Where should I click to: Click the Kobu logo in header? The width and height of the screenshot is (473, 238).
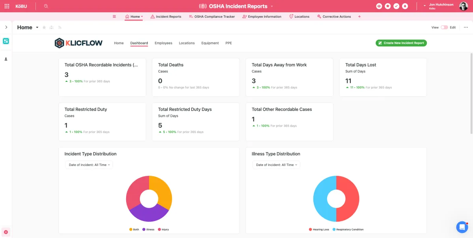point(21,6)
